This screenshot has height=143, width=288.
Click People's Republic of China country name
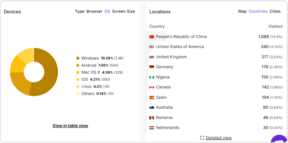(181, 37)
